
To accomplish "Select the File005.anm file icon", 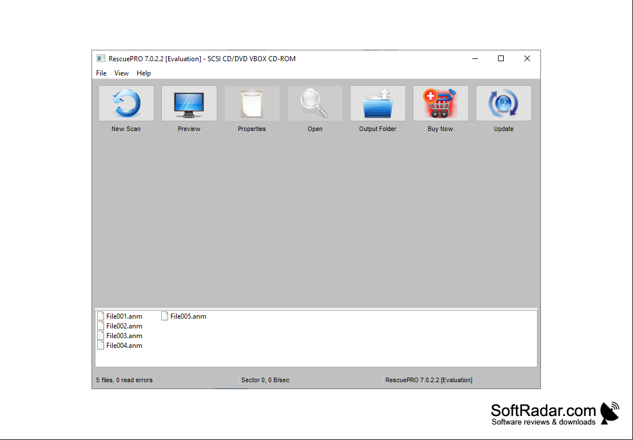I will tap(165, 316).
